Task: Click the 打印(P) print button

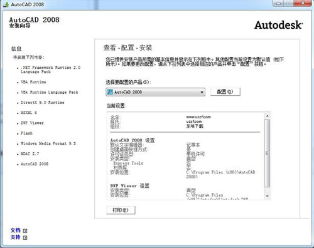Action: [x=121, y=210]
